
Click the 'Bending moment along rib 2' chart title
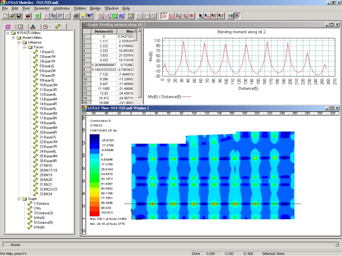pos(241,32)
